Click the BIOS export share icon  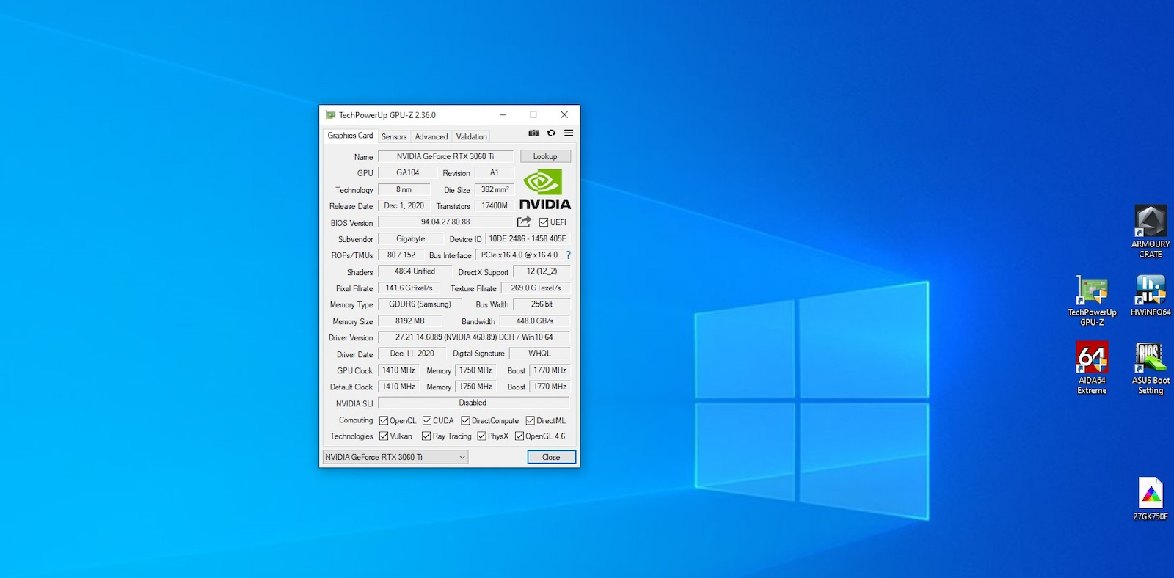[524, 222]
